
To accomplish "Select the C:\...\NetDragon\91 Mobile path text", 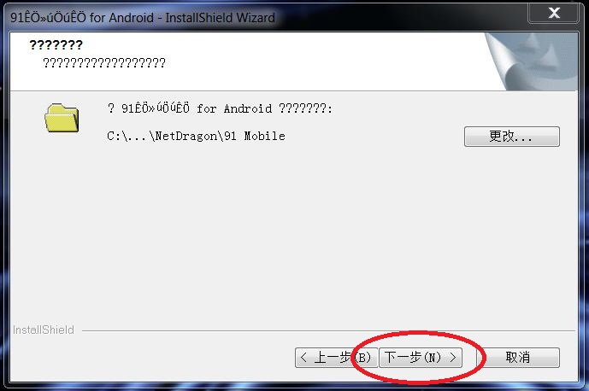I will pyautogui.click(x=196, y=136).
